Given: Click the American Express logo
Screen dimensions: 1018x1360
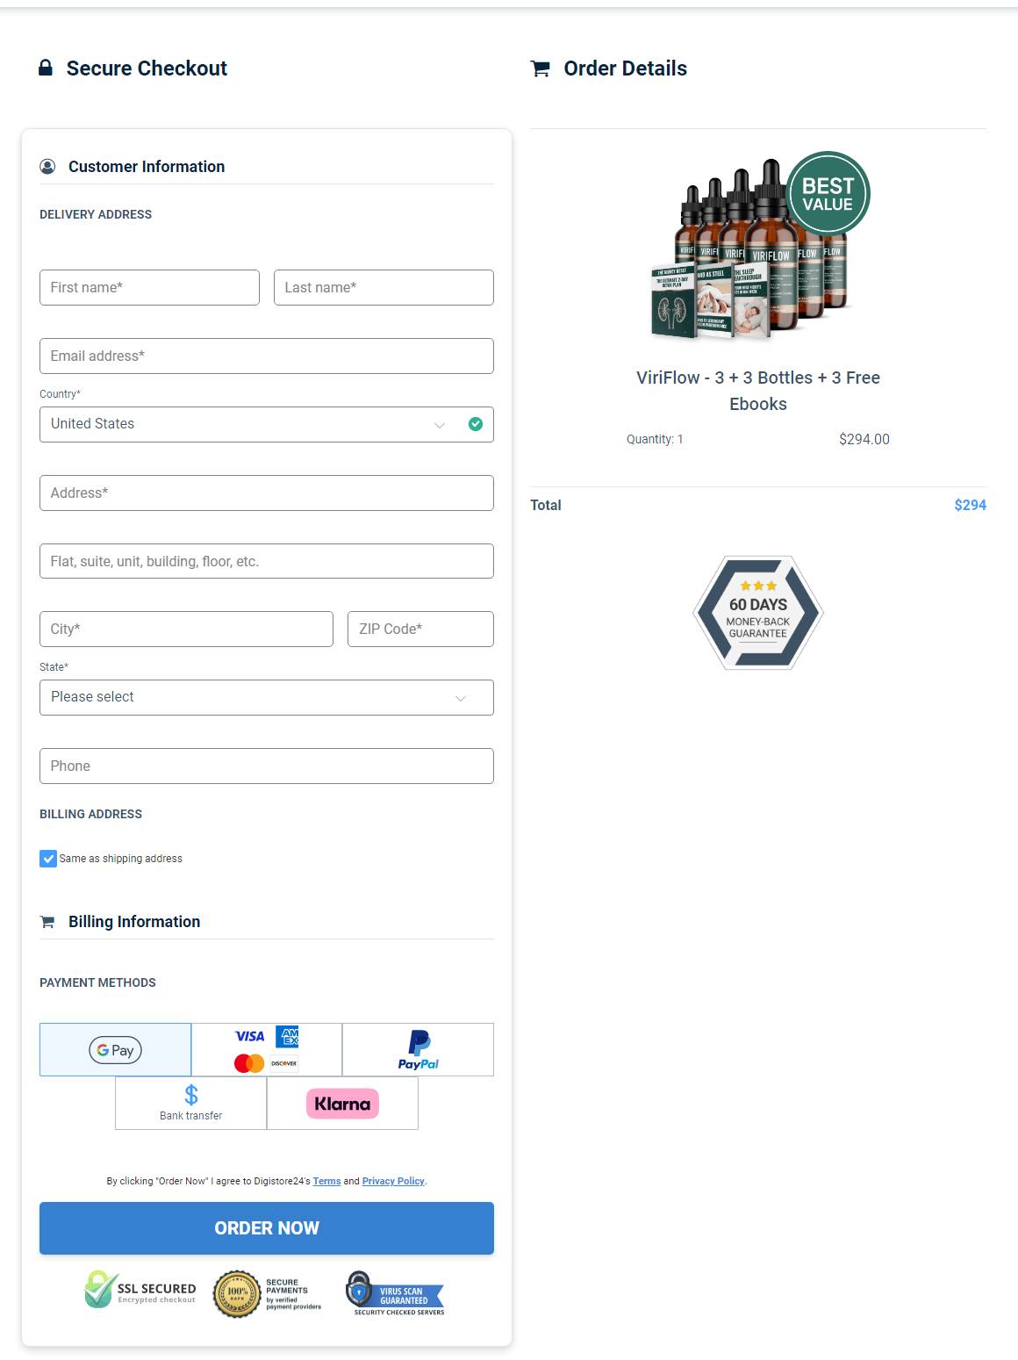Looking at the screenshot, I should 288,1036.
